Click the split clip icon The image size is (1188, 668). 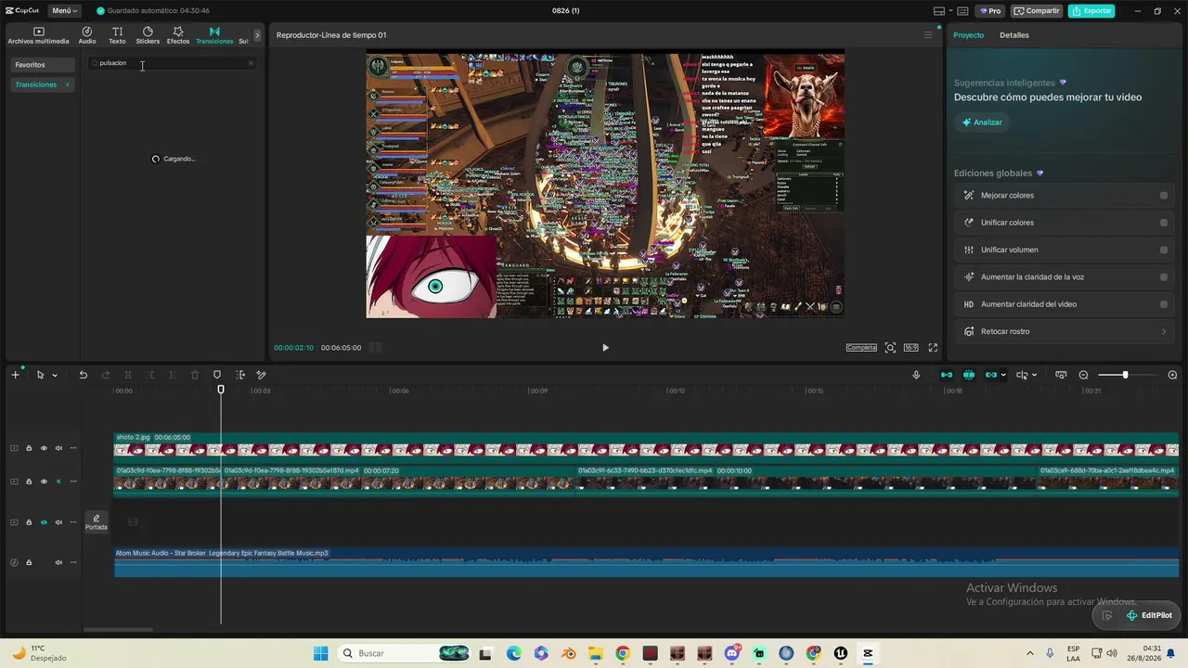[x=128, y=375]
